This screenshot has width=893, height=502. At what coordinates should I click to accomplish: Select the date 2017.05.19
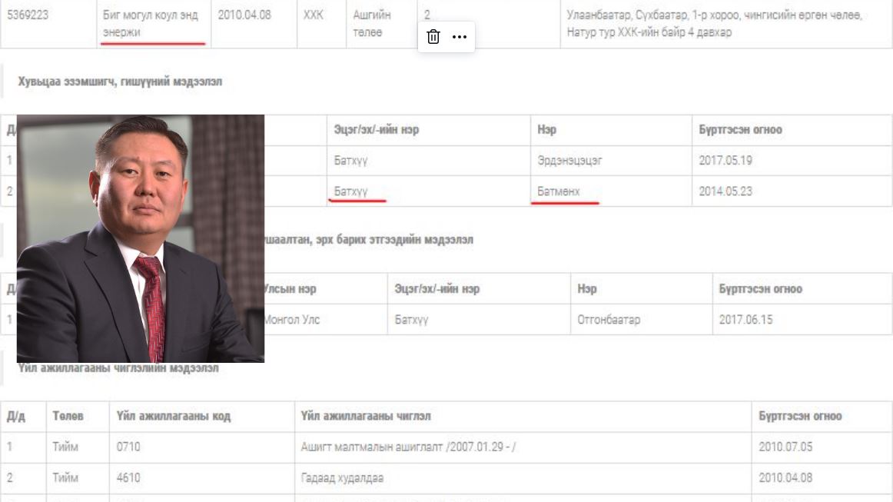point(725,161)
